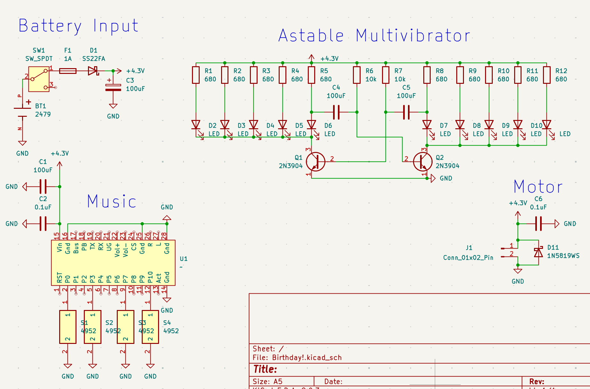Click the J1 connector symbol
The width and height of the screenshot is (590, 389).
[x=509, y=252]
